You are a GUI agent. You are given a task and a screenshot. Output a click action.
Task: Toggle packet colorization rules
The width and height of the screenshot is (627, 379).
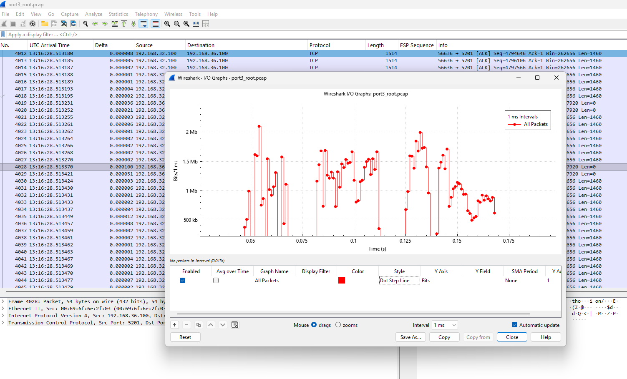pyautogui.click(x=155, y=24)
